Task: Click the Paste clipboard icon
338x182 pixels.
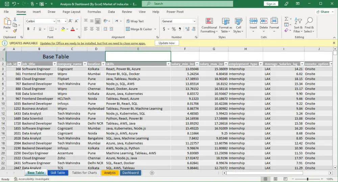Action: click(x=7, y=22)
